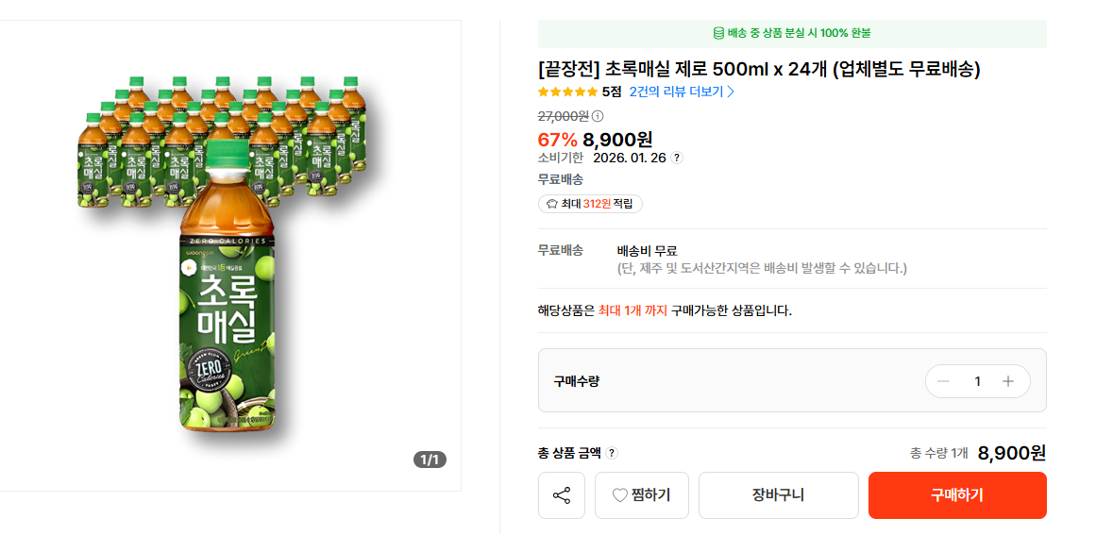Viewport: 1113px width, 552px height.
Task: Add item via the 장바구니 button
Action: coord(778,495)
